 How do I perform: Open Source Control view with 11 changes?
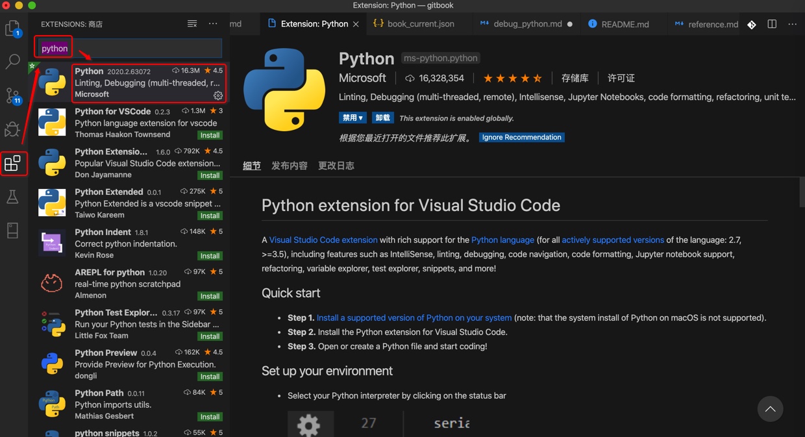[13, 96]
